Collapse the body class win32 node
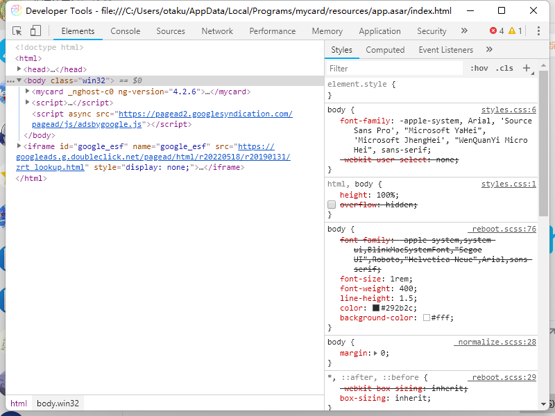Image resolution: width=555 pixels, height=416 pixels. pyautogui.click(x=19, y=80)
